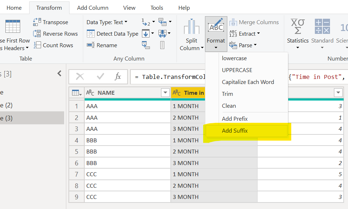This screenshot has width=348, height=209.
Task: Choose Add Suffix
Action: coord(246,130)
